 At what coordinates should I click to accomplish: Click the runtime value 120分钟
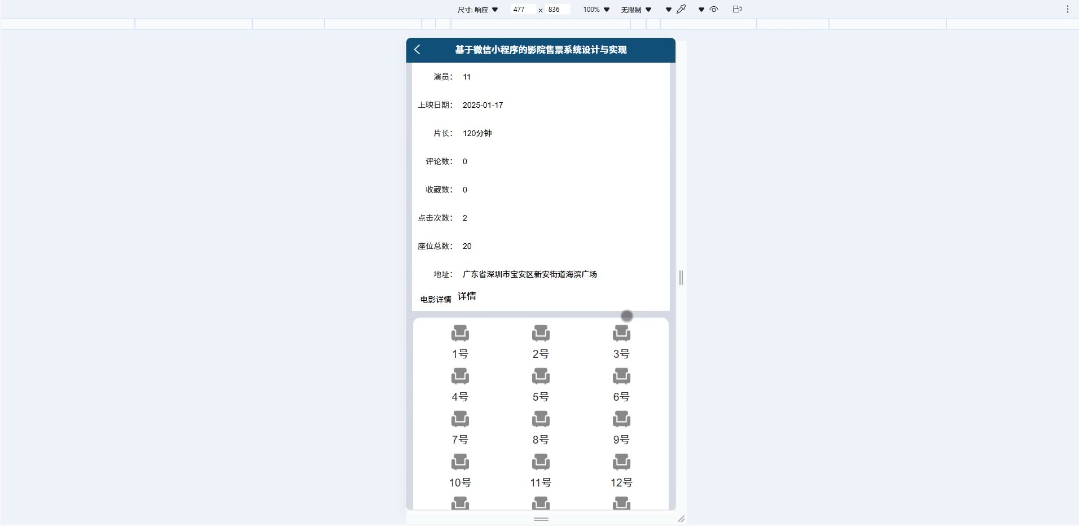[477, 133]
